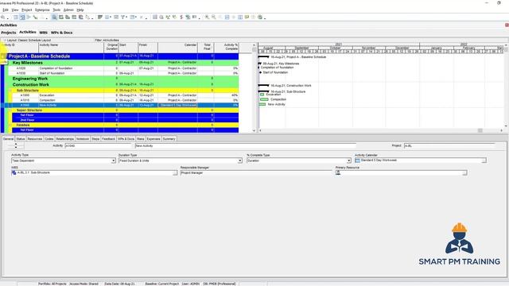
Task: Switch to the top WBS tab
Action: click(x=43, y=33)
